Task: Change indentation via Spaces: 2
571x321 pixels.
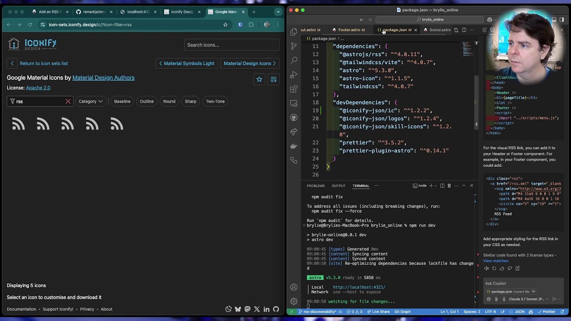Action: pos(472,312)
